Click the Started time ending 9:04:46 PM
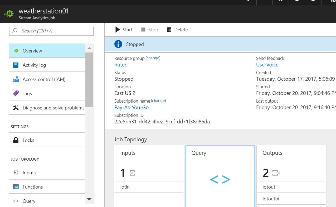Image resolution: width=336 pixels, height=207 pixels. click(296, 93)
